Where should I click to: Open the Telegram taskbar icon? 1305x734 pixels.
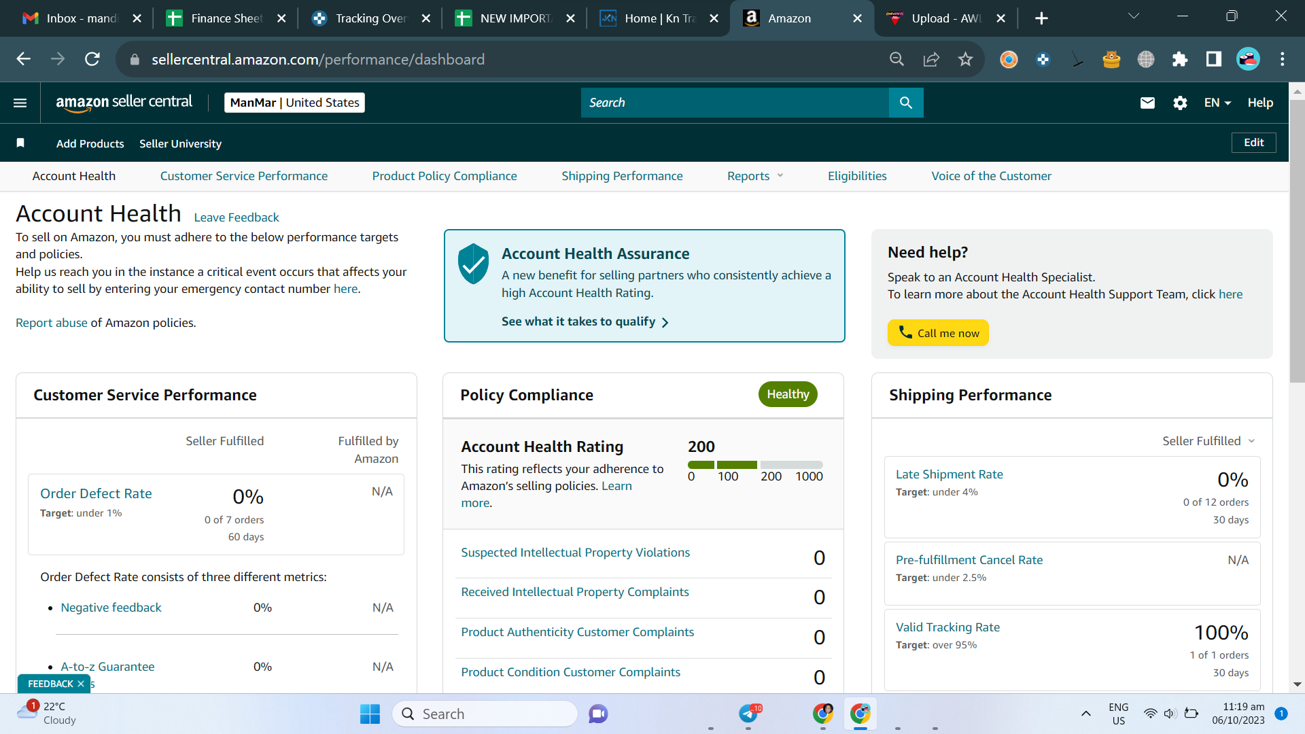pyautogui.click(x=749, y=714)
